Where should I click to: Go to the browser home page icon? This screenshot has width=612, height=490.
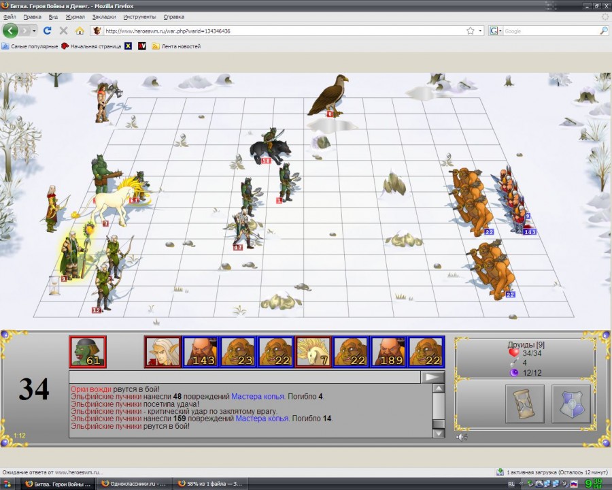click(80, 31)
